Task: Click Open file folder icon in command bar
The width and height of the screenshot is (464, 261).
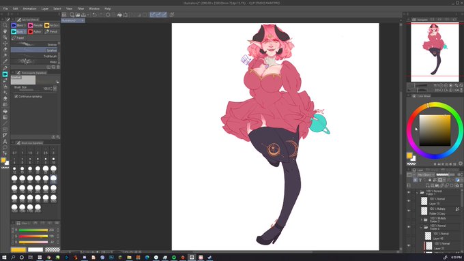Action: 78,15
